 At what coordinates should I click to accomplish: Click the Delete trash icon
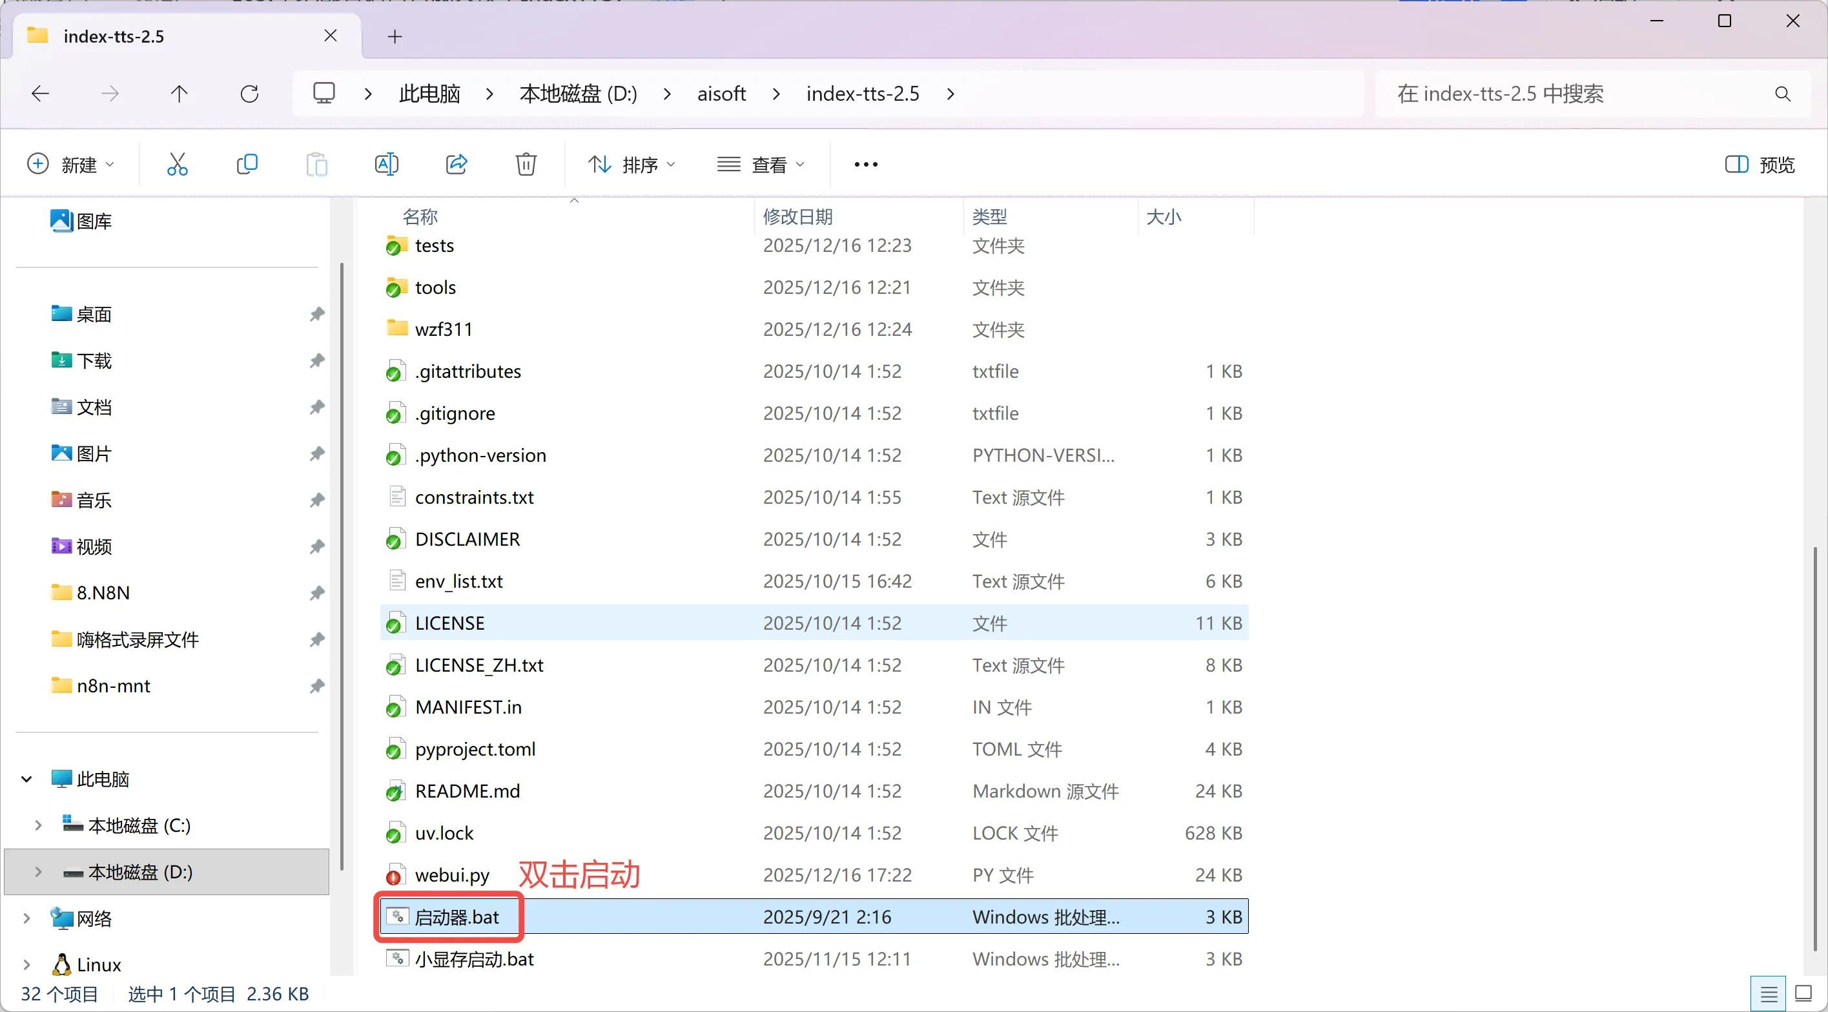526,165
